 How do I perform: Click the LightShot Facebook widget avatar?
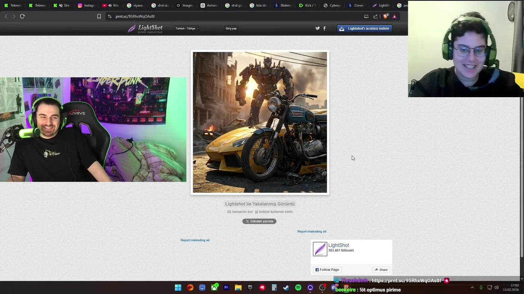tap(320, 249)
